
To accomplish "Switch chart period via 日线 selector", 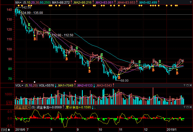I will (x=5, y=130).
